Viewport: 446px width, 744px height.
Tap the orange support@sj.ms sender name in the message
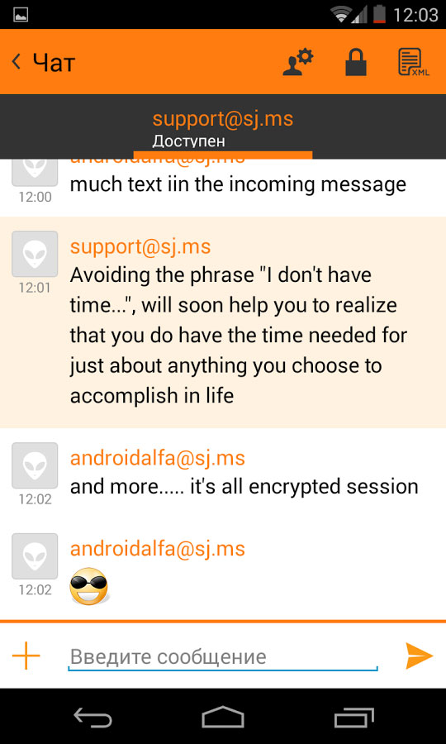click(x=140, y=246)
